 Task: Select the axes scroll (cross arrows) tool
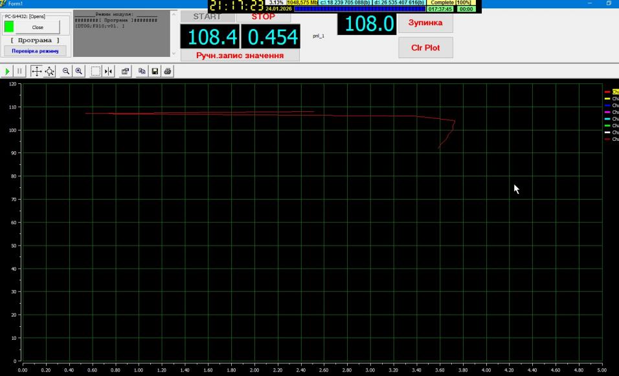36,71
